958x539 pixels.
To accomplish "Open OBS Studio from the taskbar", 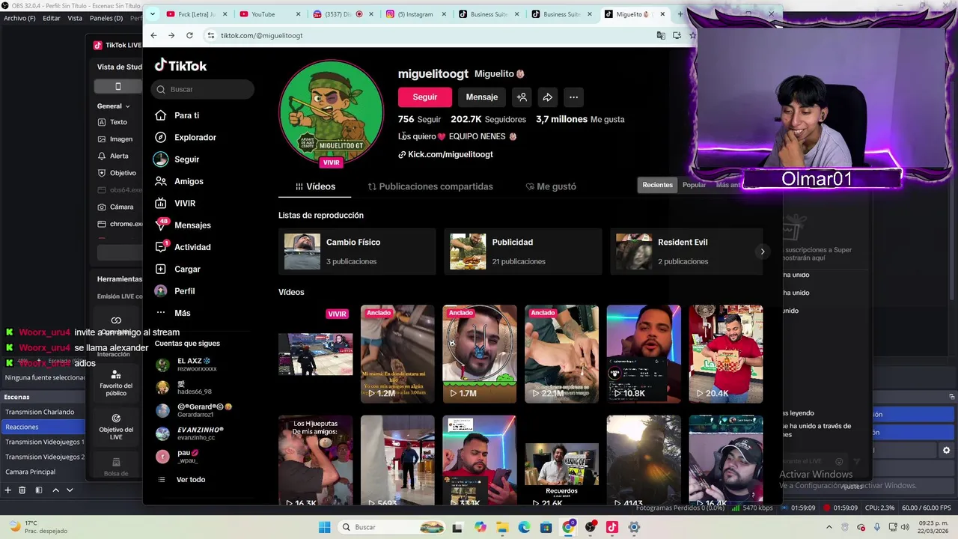I will [x=591, y=527].
